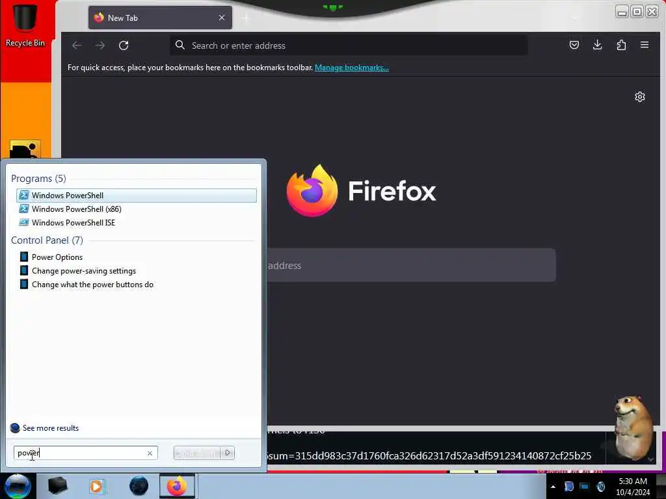Open the Save to Pocket icon
This screenshot has height=499, width=666.
click(574, 45)
